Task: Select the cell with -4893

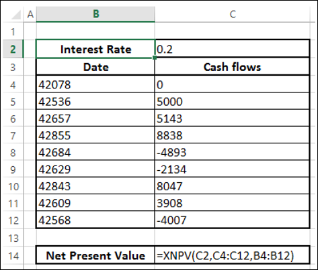Action: tap(232, 152)
